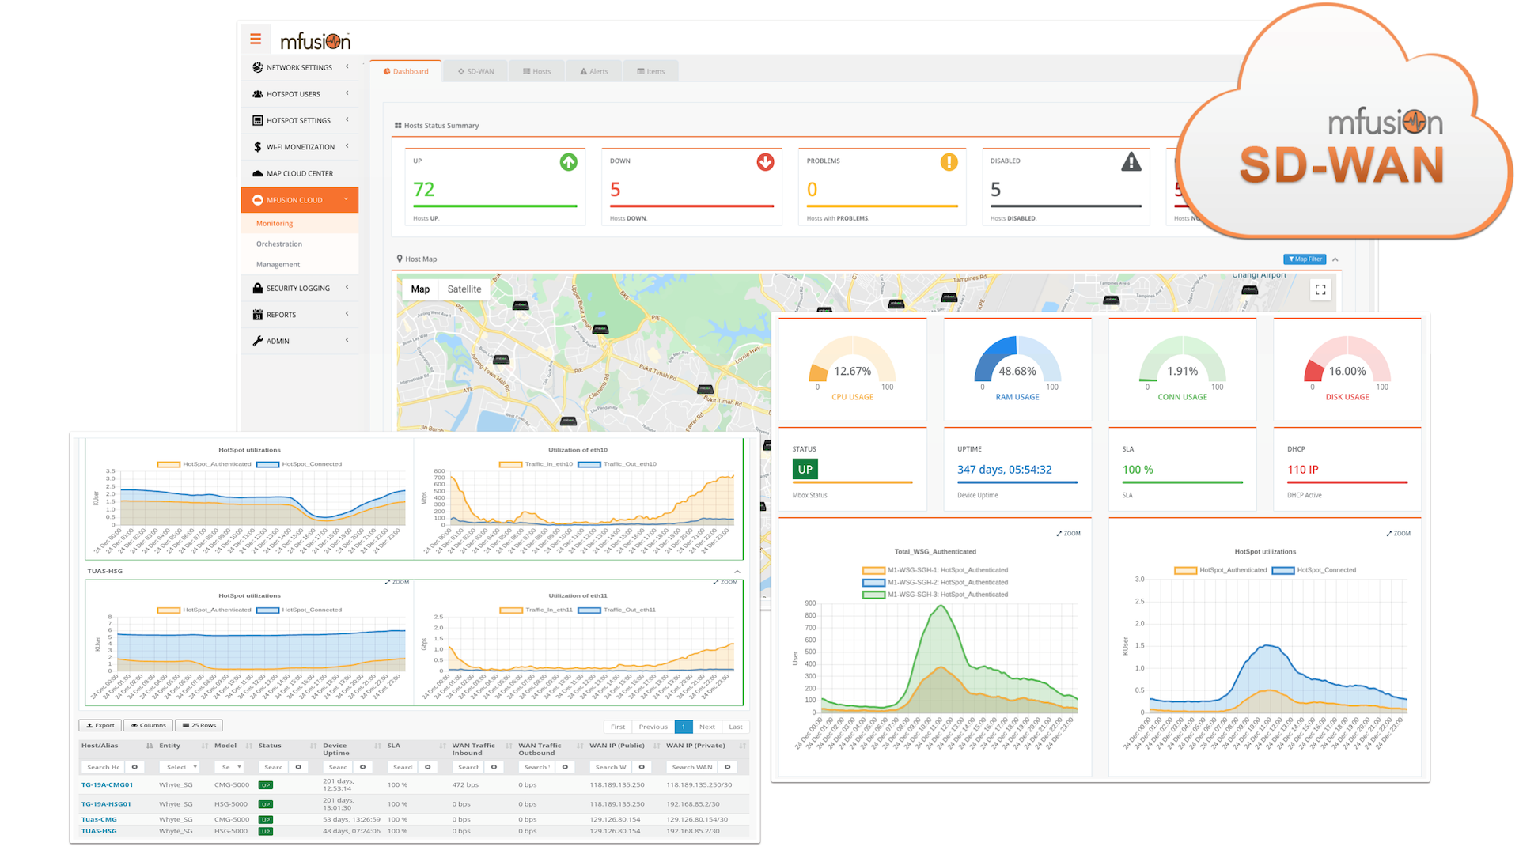Click the Problems warning exclamation icon

coord(949,163)
